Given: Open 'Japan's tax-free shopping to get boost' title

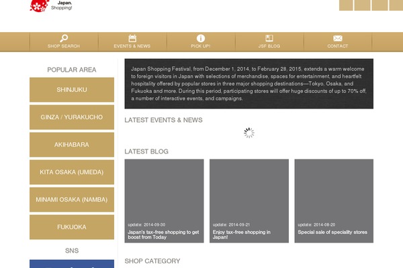Looking at the screenshot, I should click(x=163, y=234).
